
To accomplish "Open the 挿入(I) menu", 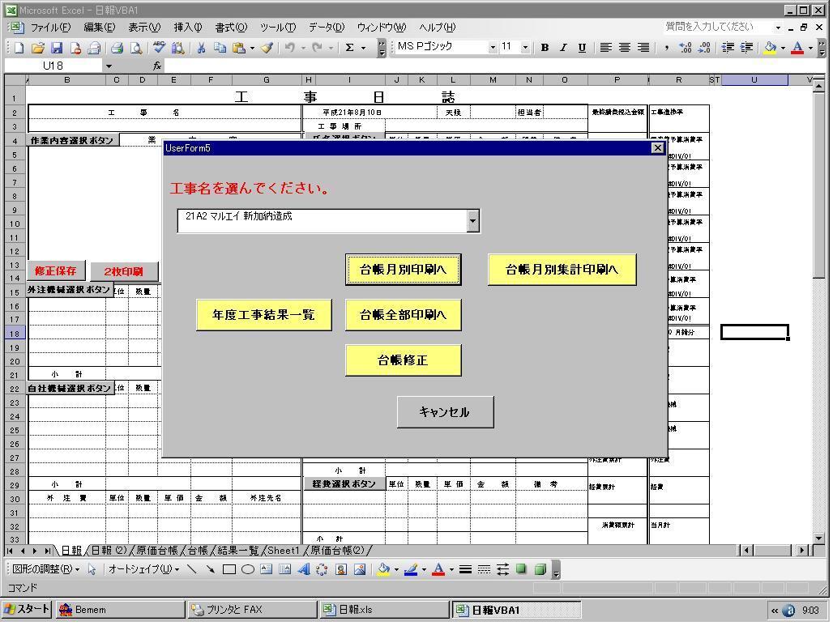I will [x=188, y=28].
